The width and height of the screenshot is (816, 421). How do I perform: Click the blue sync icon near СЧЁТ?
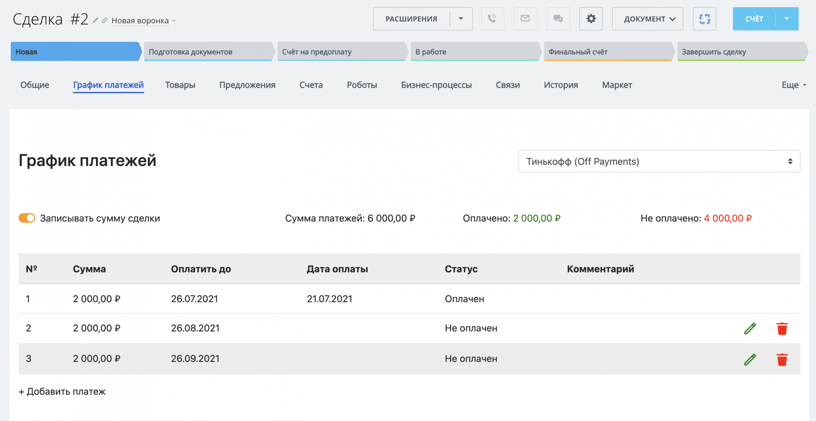[704, 18]
